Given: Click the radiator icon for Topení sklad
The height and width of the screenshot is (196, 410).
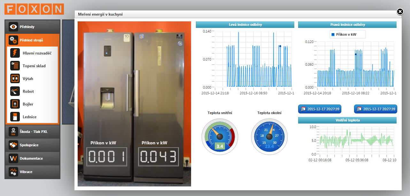Looking at the screenshot, I should (x=15, y=66).
